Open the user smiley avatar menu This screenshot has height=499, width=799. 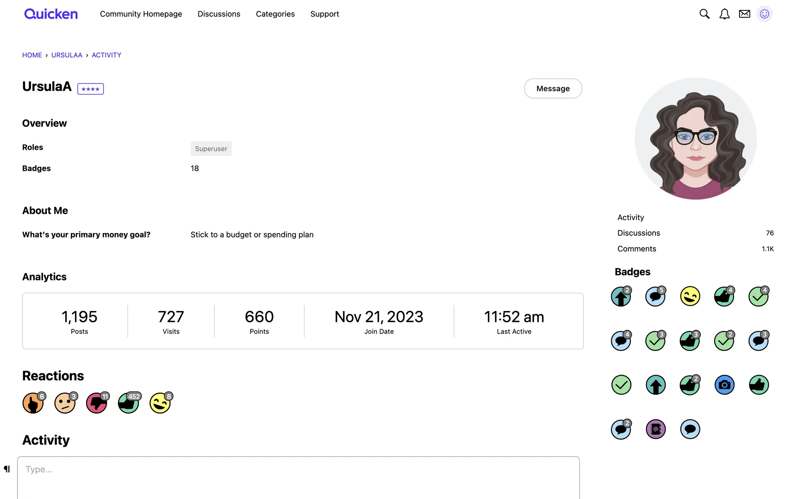(x=764, y=14)
